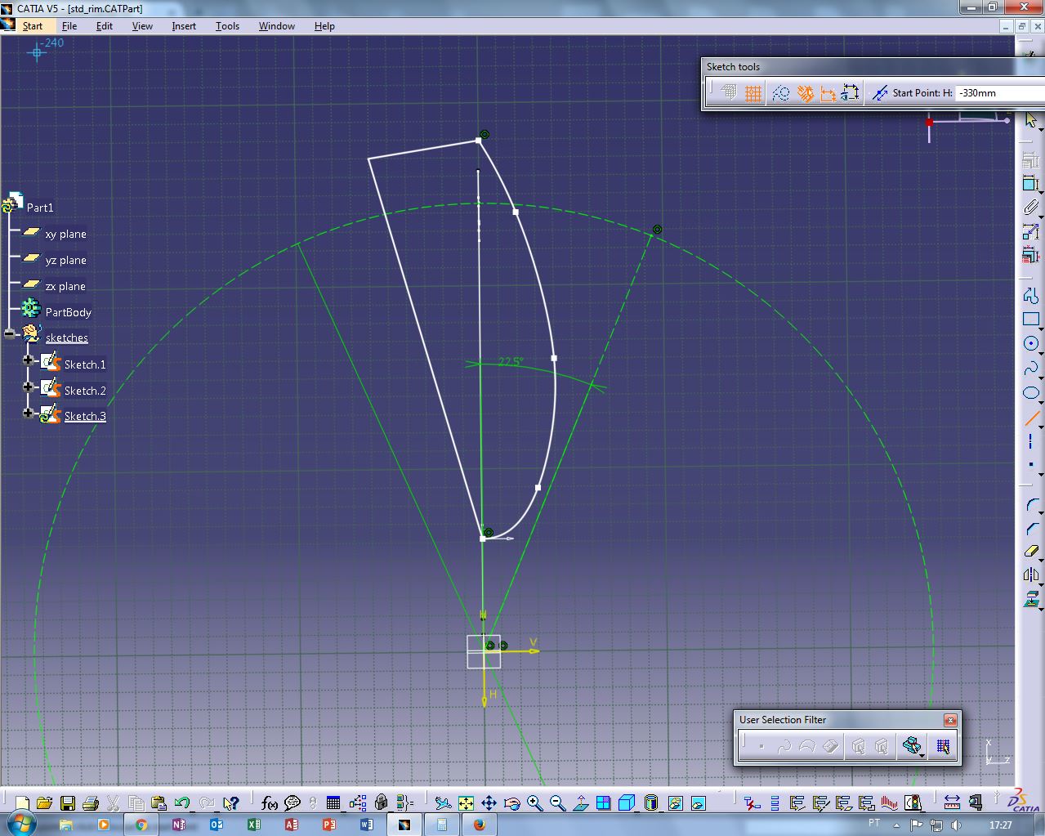Expand the Sketch.1 tree node
The width and height of the screenshot is (1045, 836).
point(28,360)
